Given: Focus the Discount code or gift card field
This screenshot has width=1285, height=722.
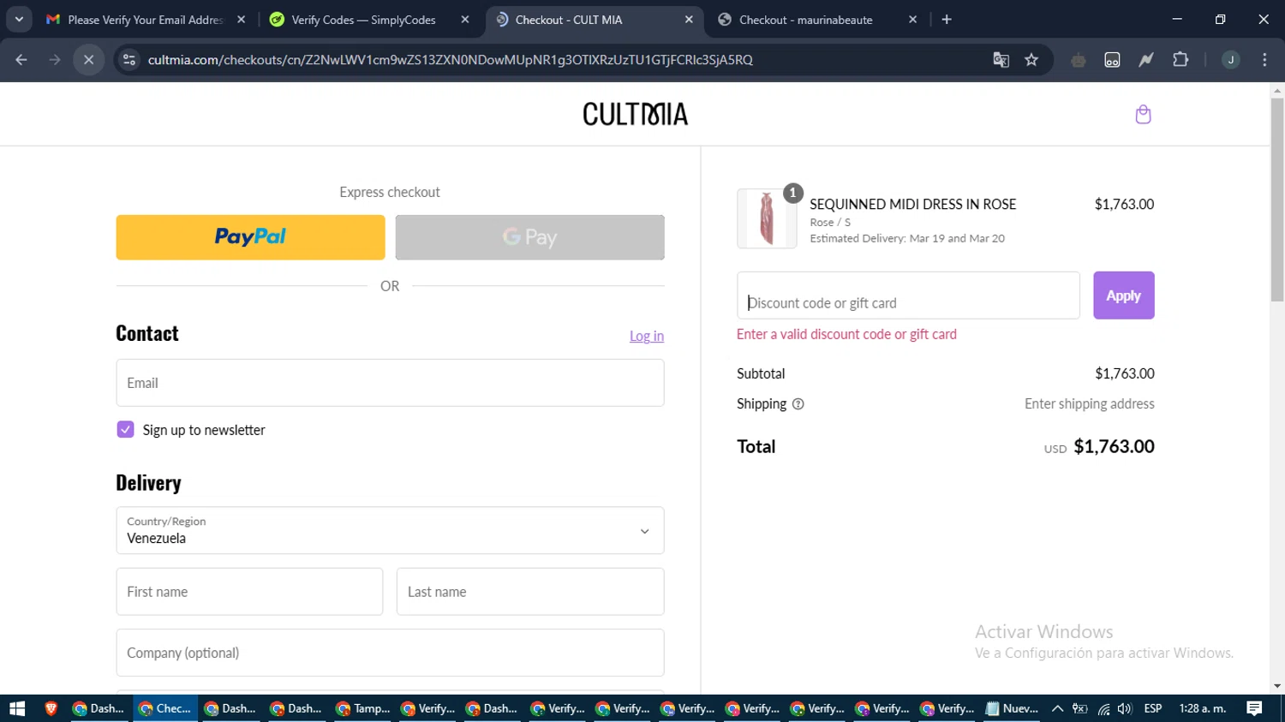Looking at the screenshot, I should (x=908, y=295).
